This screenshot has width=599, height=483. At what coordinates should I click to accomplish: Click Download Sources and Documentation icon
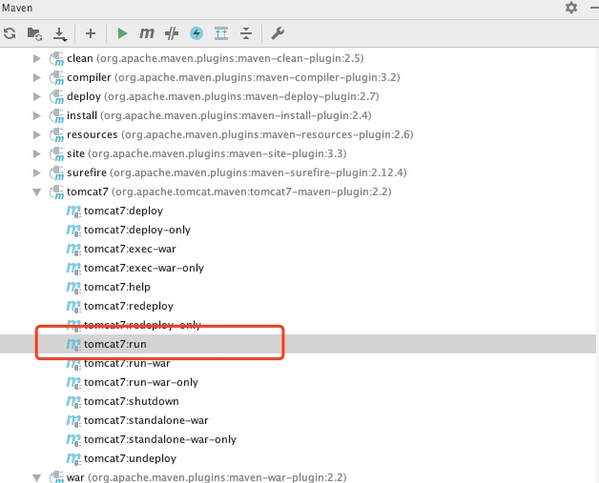coord(59,34)
